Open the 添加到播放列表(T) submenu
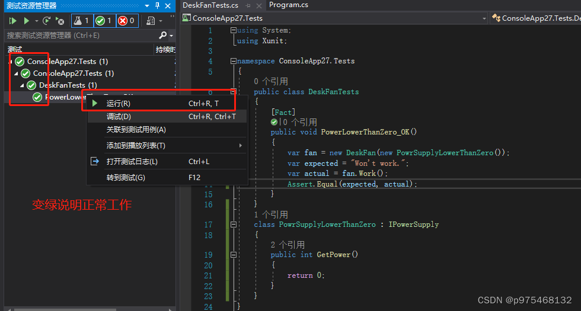Viewport: 581px width, 311px height. point(167,146)
